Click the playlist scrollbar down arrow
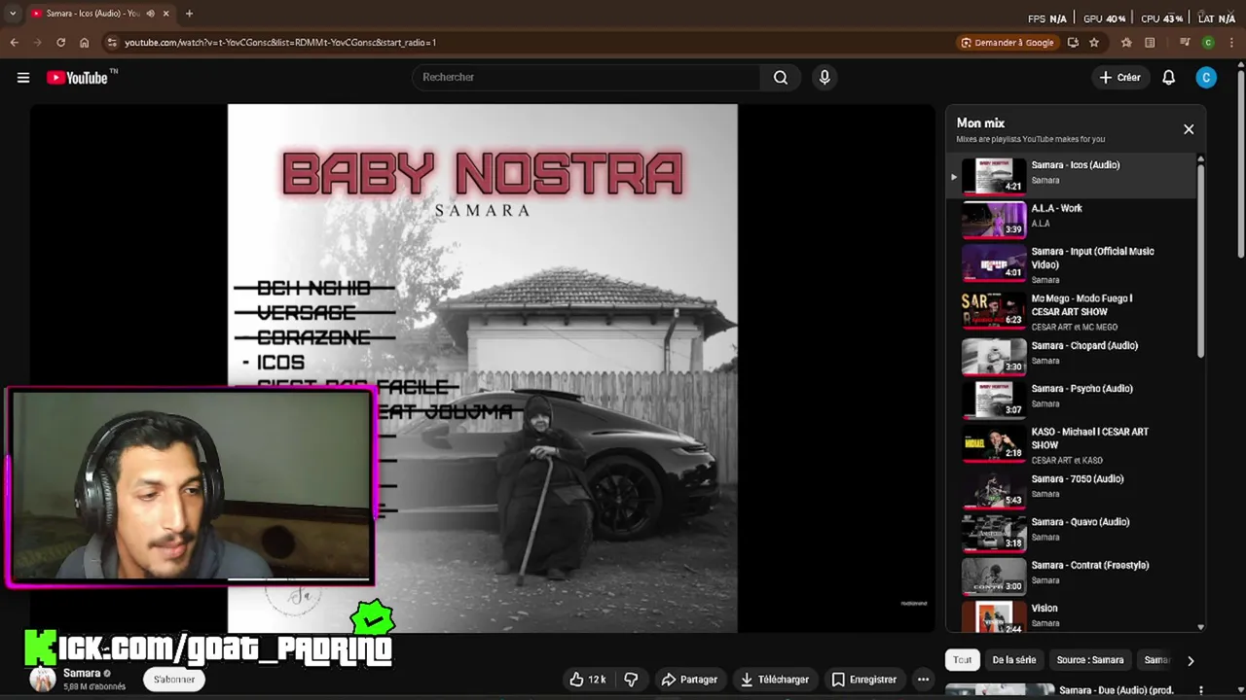This screenshot has height=700, width=1246. click(1200, 627)
